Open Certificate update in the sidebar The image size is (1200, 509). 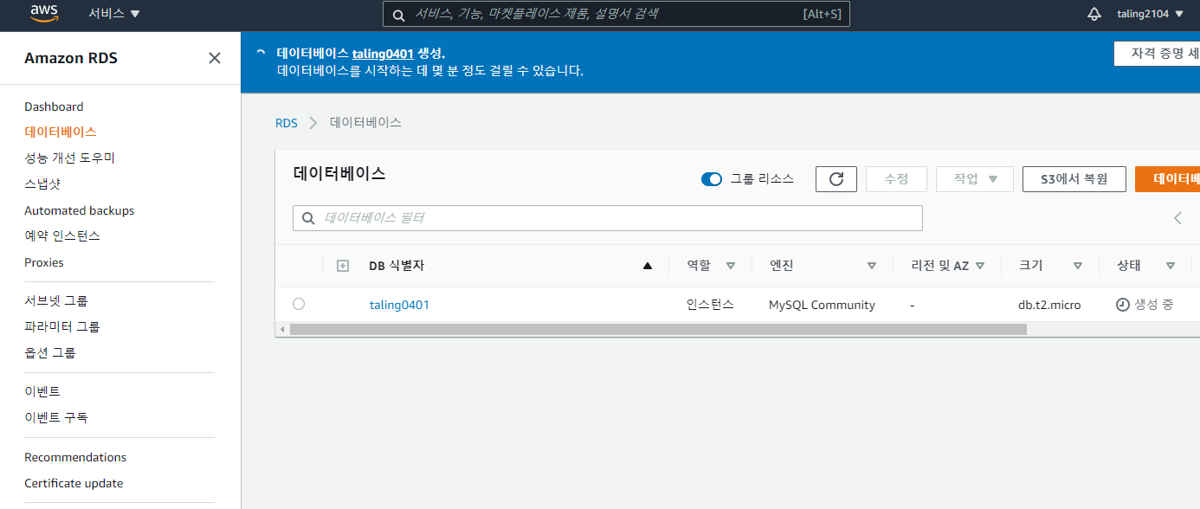click(74, 483)
